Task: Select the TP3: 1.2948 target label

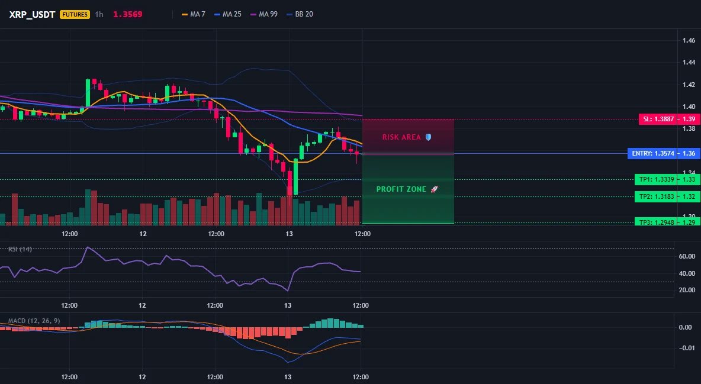Action: point(655,222)
